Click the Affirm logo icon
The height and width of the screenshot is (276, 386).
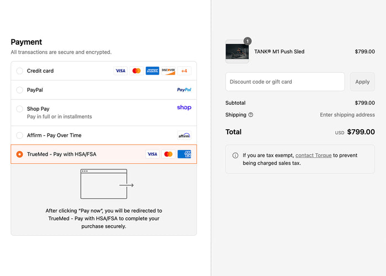[x=184, y=136]
